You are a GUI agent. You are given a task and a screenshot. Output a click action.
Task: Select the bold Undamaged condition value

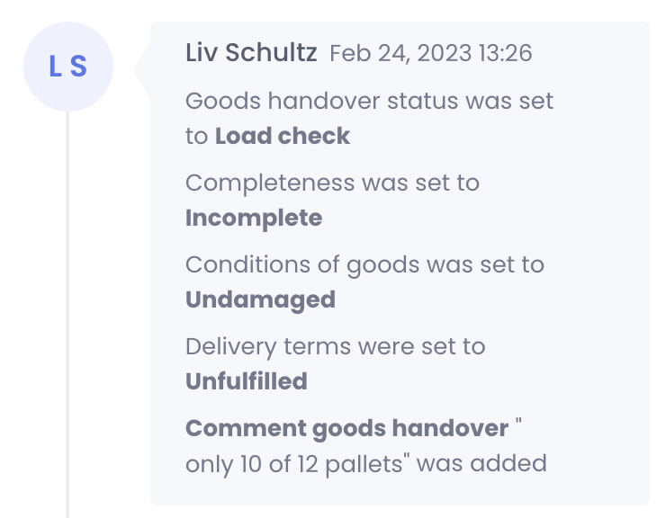(x=260, y=300)
